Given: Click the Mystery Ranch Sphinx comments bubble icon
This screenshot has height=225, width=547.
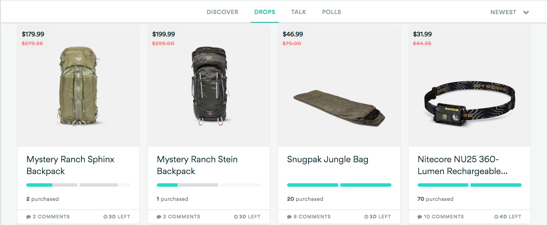Looking at the screenshot, I should pyautogui.click(x=28, y=217).
